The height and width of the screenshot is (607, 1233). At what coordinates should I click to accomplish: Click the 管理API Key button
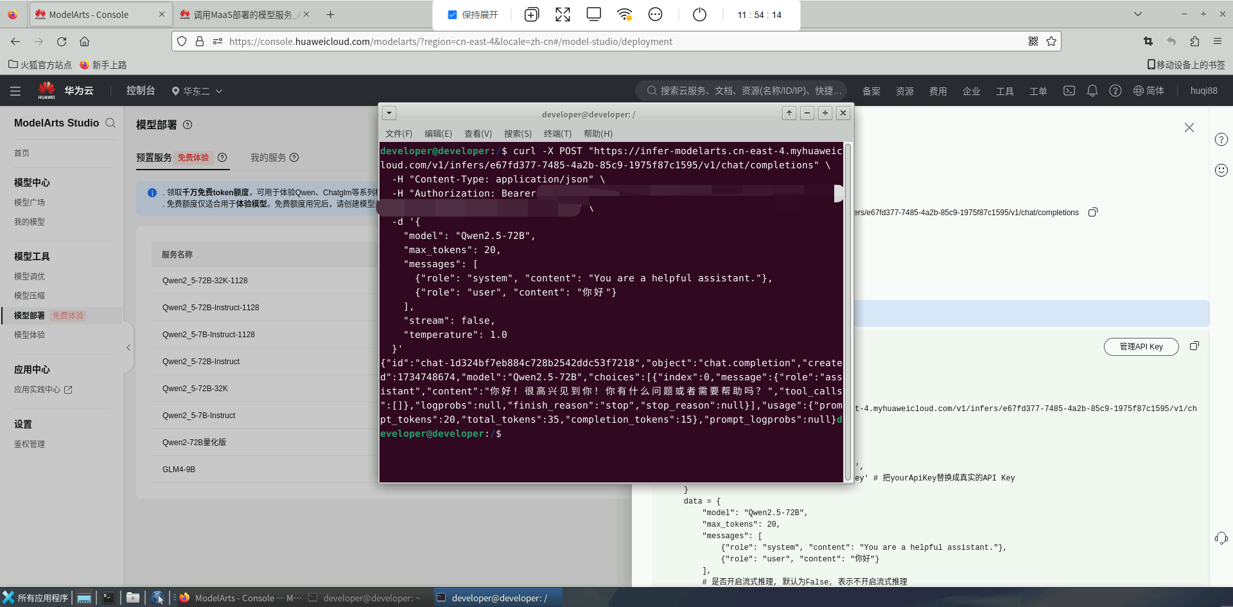click(x=1141, y=347)
